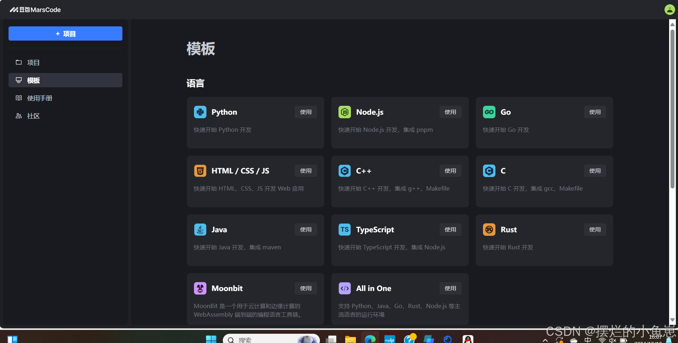Click 使用 on the Java card
The height and width of the screenshot is (343, 678).
pos(306,229)
